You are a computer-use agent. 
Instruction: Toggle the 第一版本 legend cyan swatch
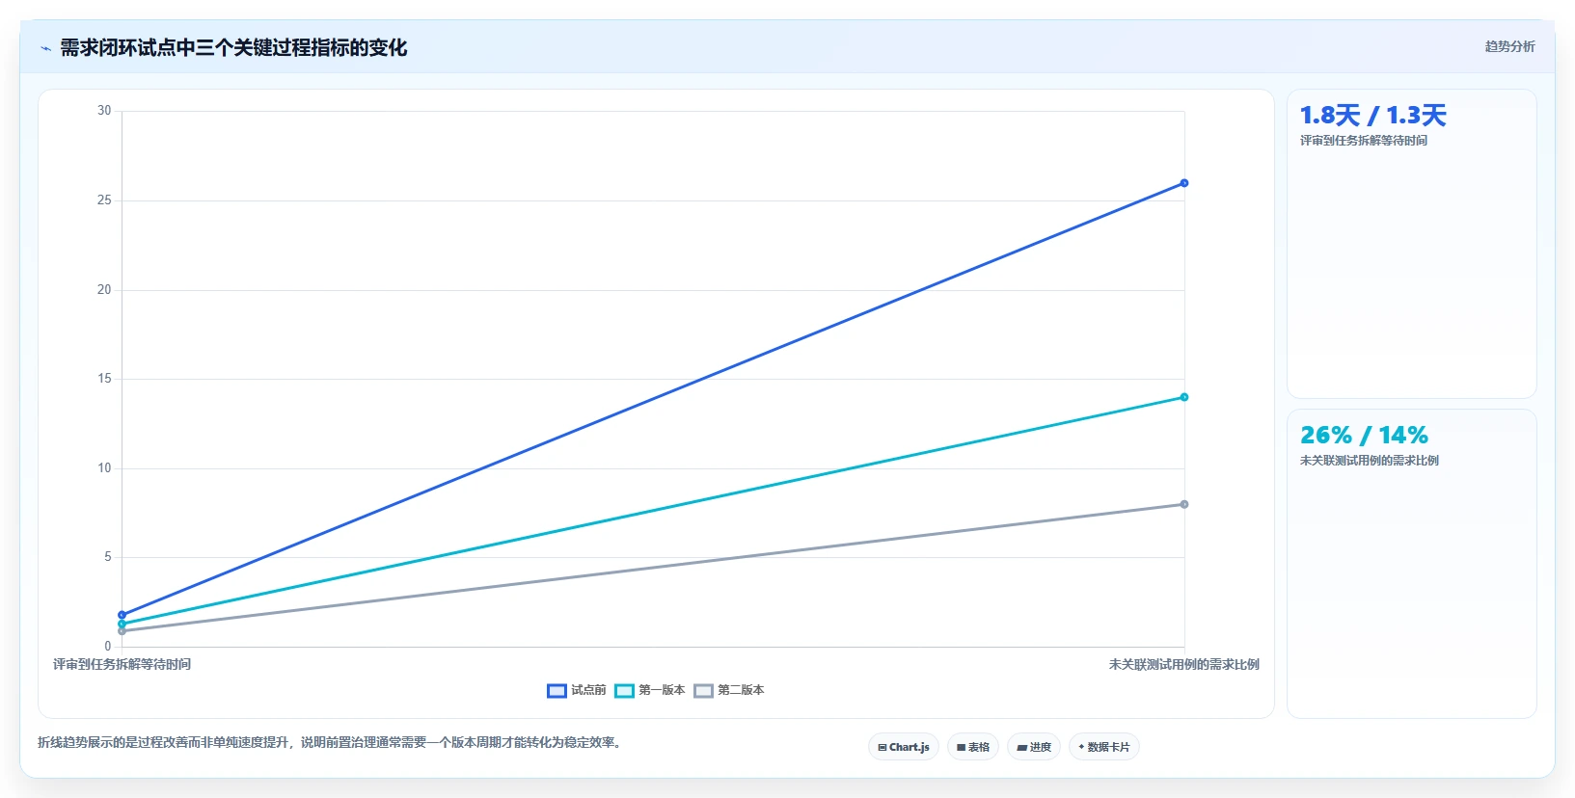click(624, 690)
